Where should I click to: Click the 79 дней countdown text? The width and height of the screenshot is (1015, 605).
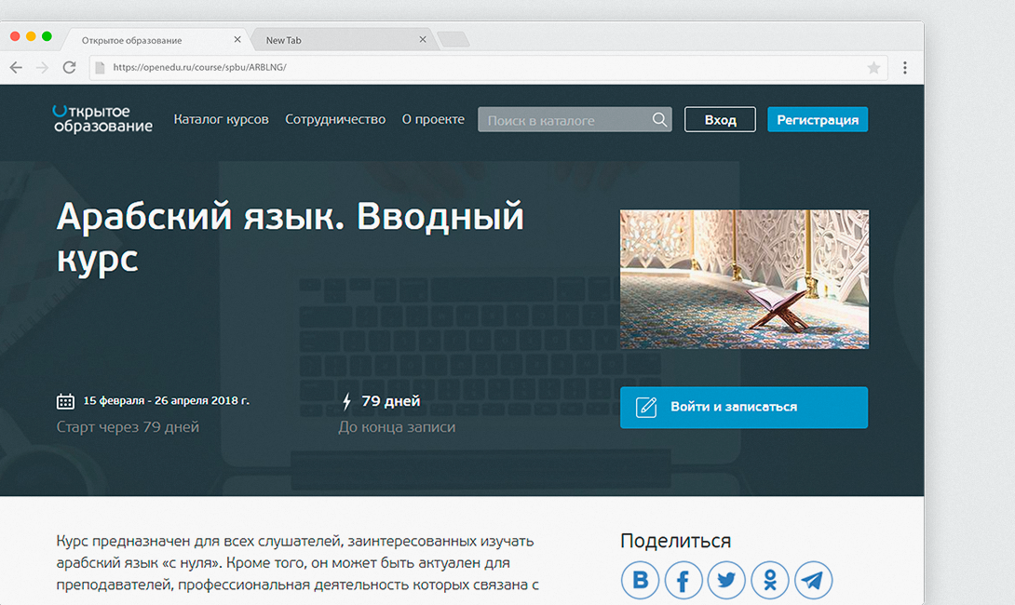(391, 401)
